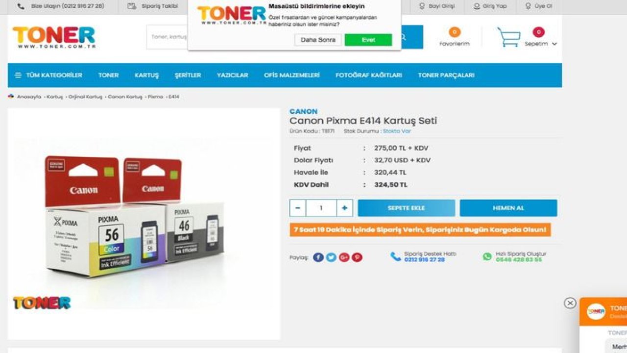Share product on Google Plus
Viewport: 627px width, 353px height.
coord(344,257)
